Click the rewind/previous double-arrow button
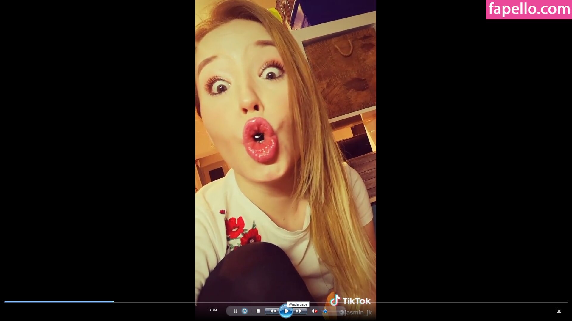This screenshot has height=321, width=572. click(273, 311)
